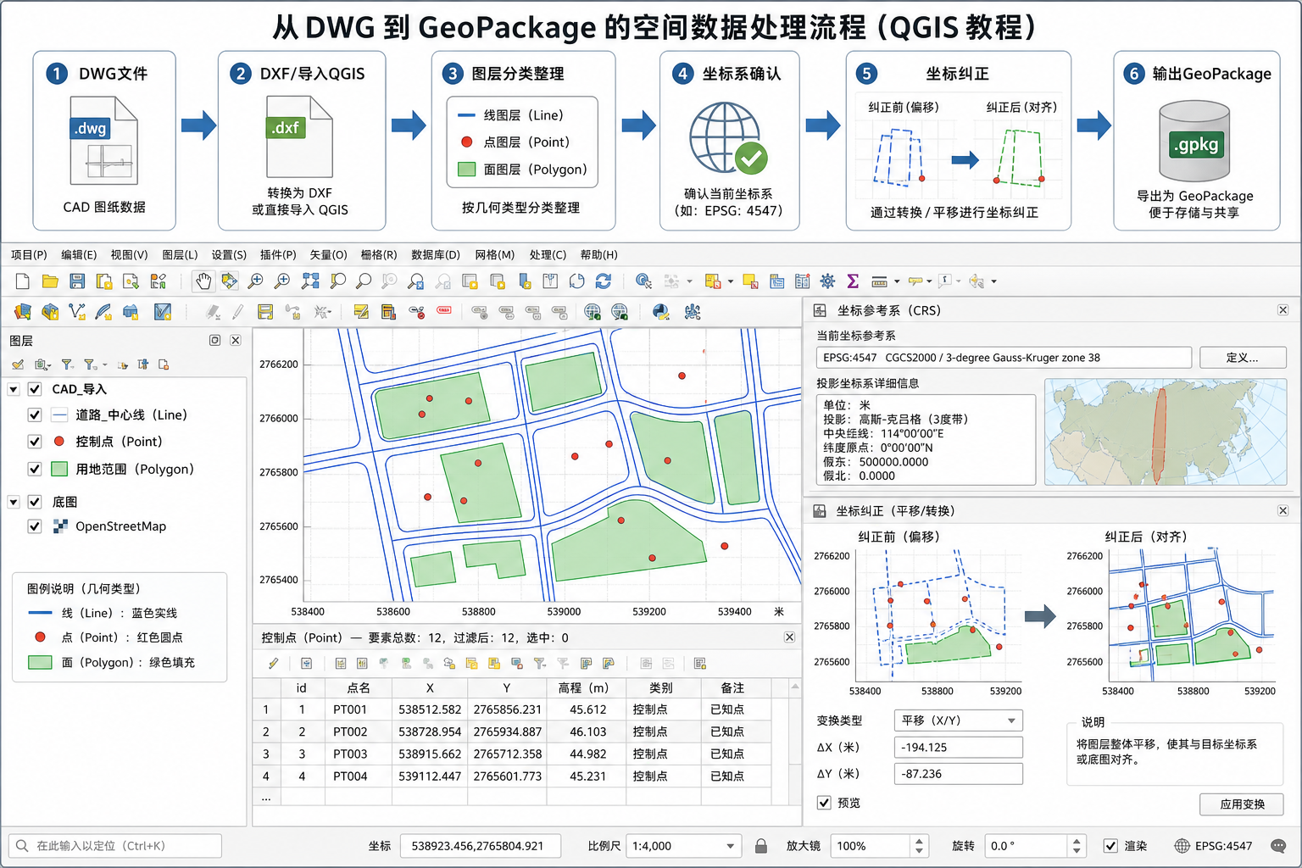The height and width of the screenshot is (868, 1302).
Task: Click green swatch of 用地范围 layer
Action: click(59, 469)
